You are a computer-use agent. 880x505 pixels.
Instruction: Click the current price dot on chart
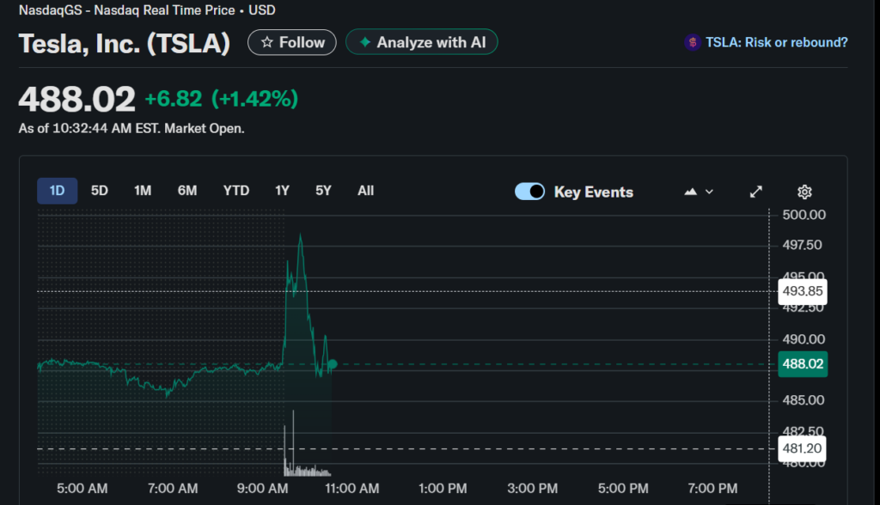point(333,364)
